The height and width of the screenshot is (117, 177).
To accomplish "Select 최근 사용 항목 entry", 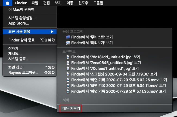I will pyautogui.click(x=30, y=32).
